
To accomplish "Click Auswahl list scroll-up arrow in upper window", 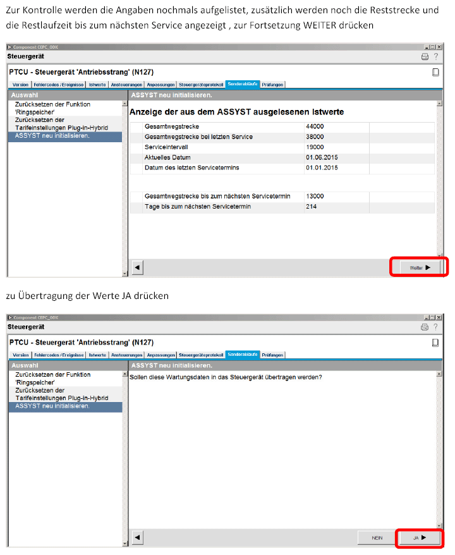I will [x=124, y=104].
